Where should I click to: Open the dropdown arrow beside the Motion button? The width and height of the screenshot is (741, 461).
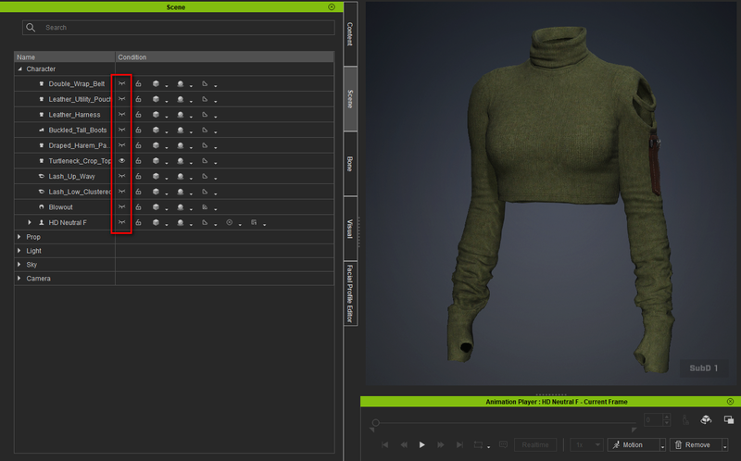tap(662, 445)
